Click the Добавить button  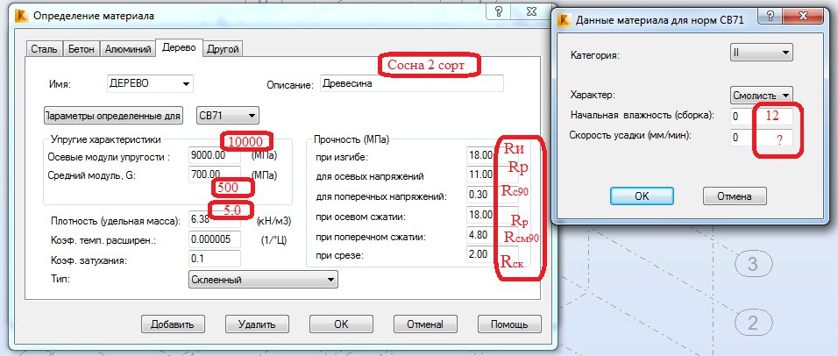point(173,324)
